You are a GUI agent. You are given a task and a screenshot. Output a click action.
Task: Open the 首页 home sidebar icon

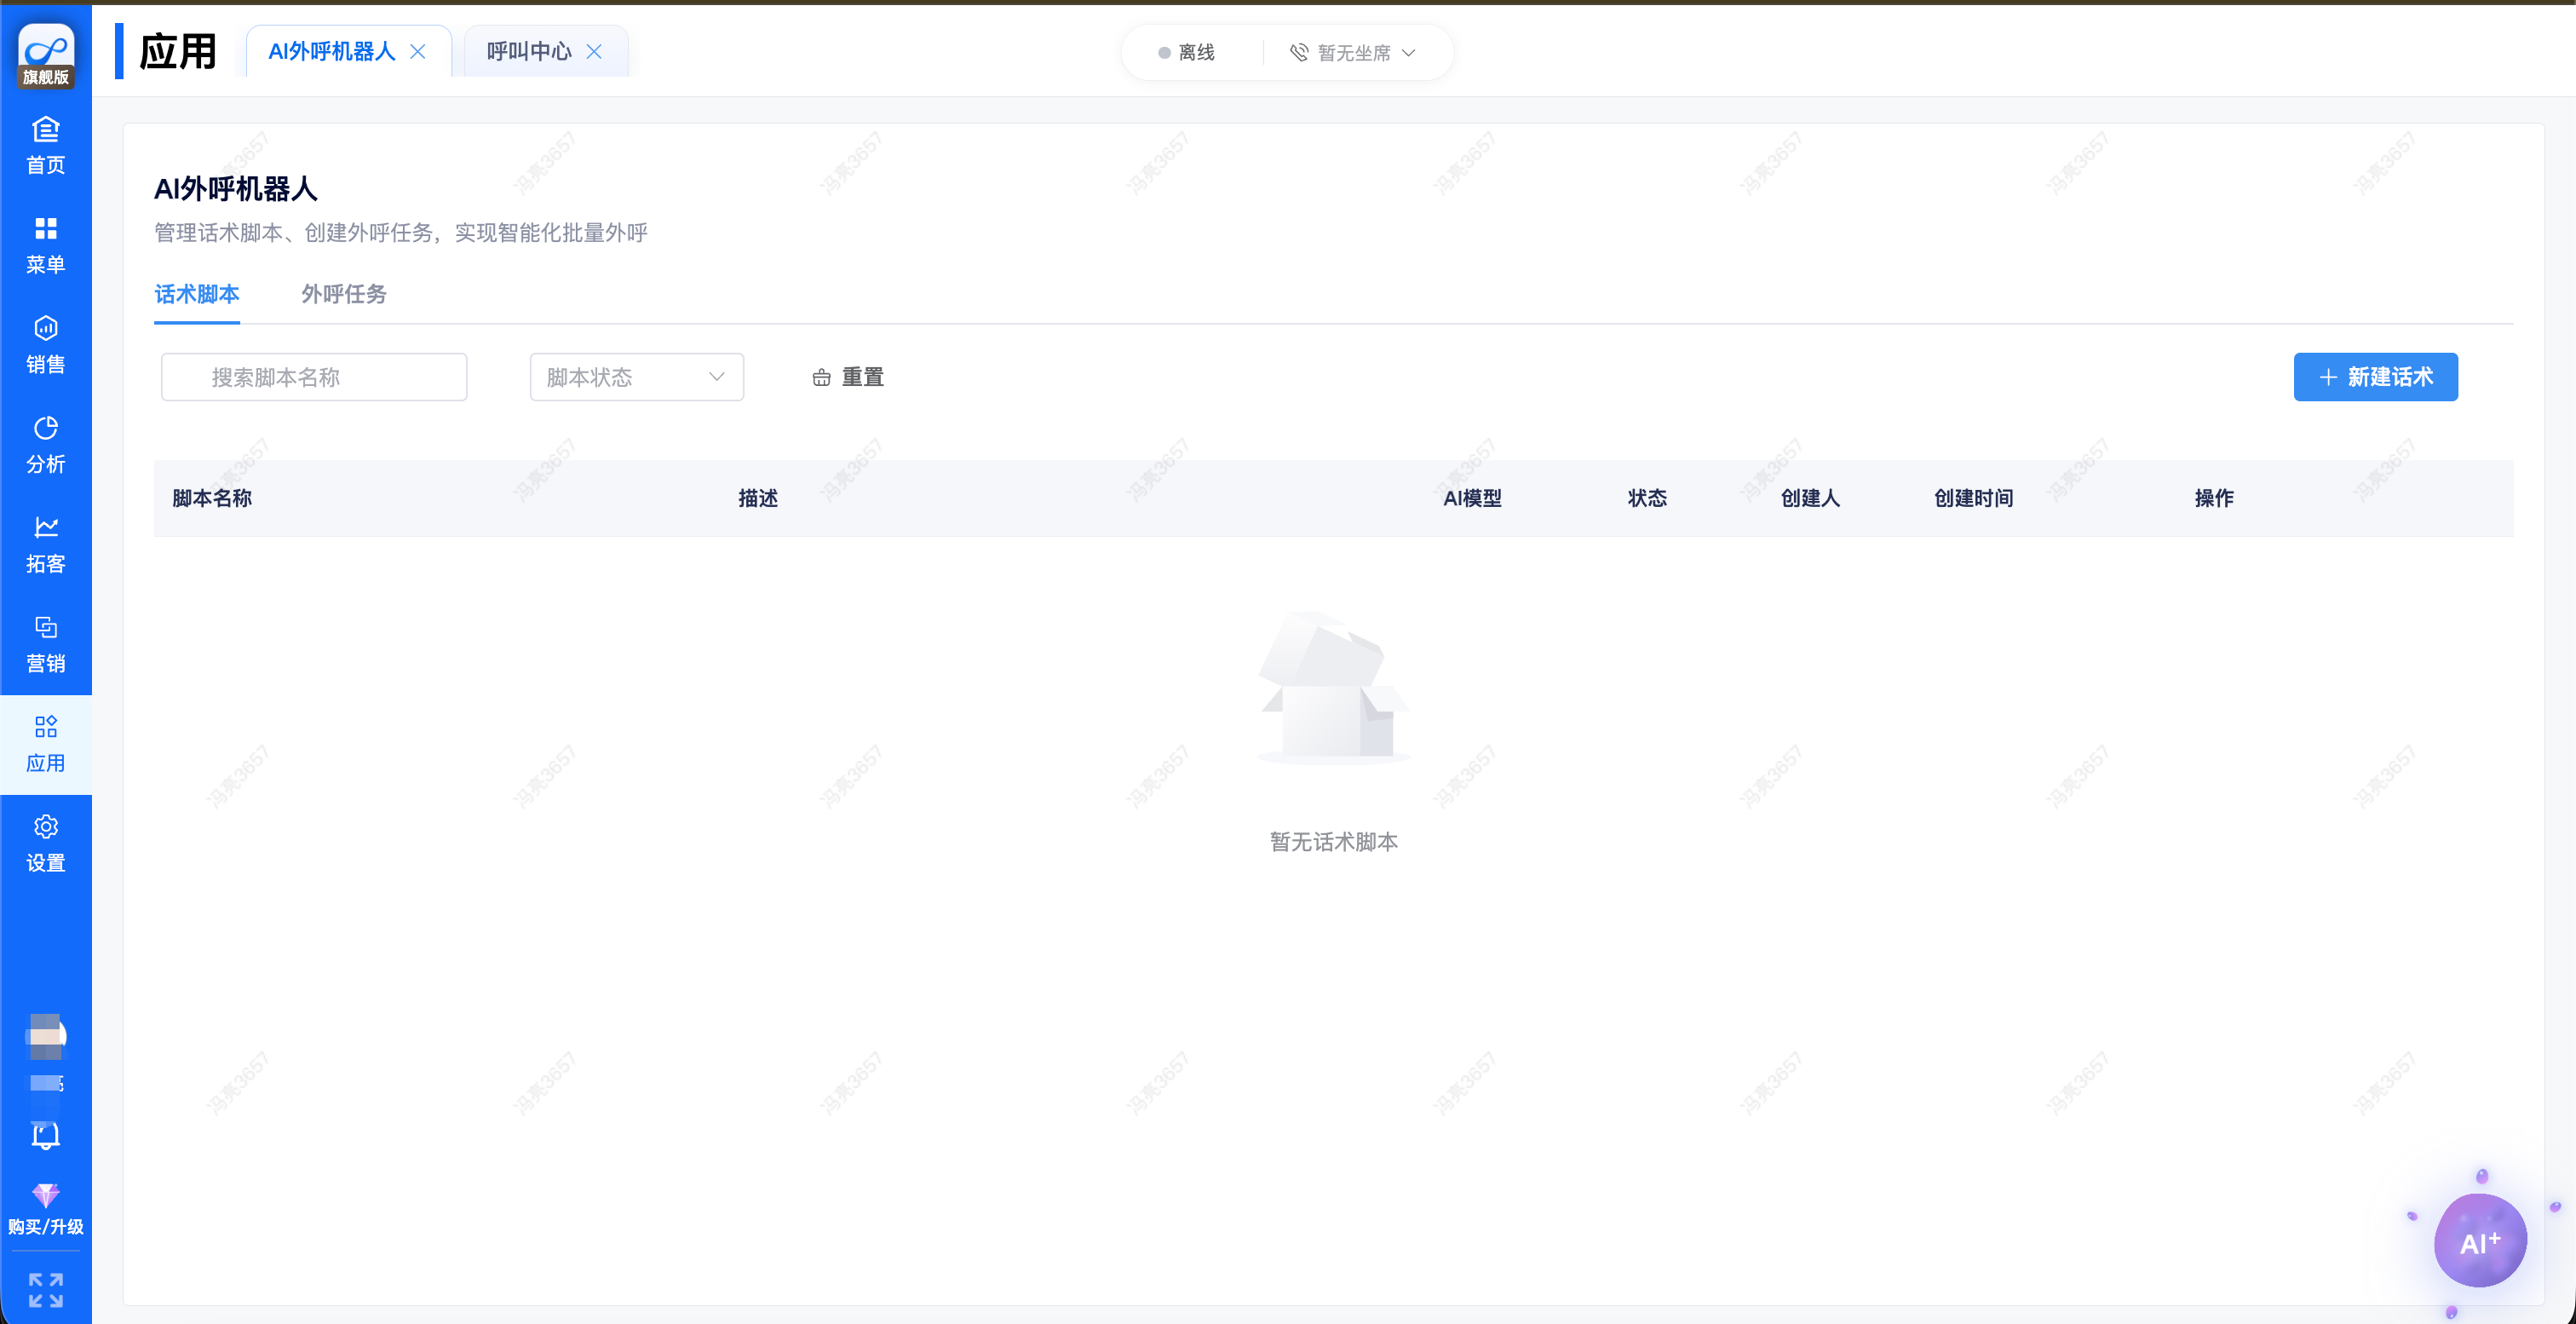(x=45, y=145)
